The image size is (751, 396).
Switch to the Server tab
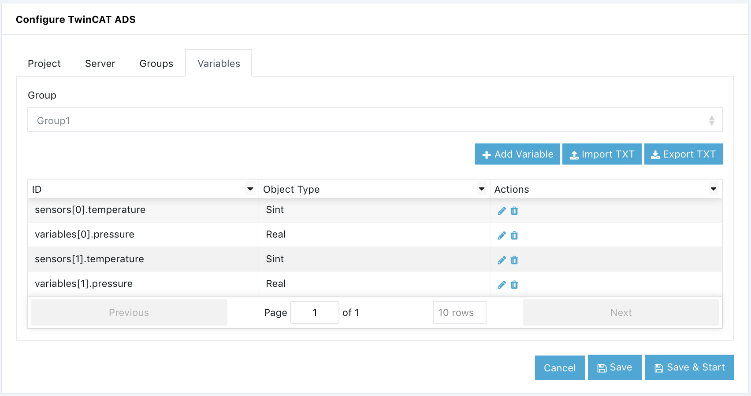coord(100,63)
